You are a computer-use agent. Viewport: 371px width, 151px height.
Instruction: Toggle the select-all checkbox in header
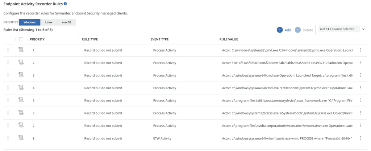pos(21,39)
